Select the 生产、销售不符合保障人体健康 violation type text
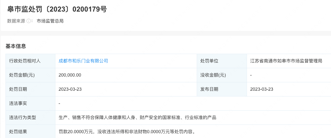The width and height of the screenshot is (331, 138). tap(137, 117)
